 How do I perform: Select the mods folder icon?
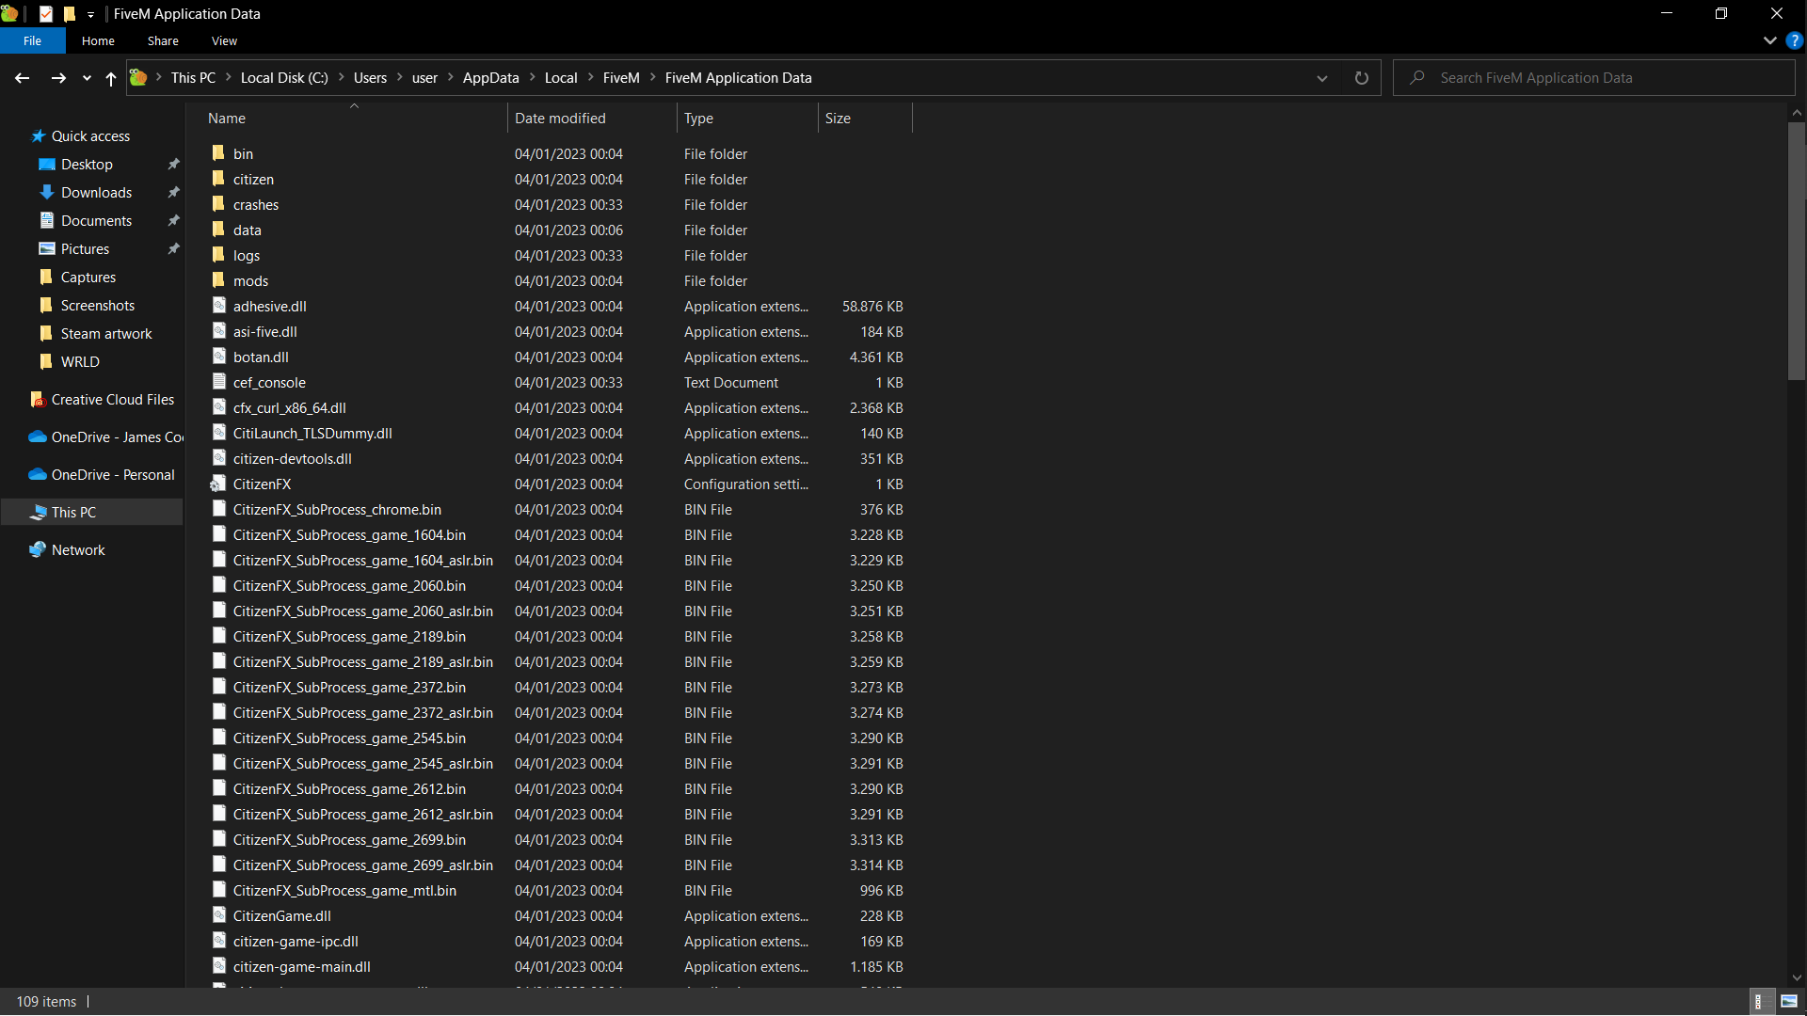click(218, 280)
